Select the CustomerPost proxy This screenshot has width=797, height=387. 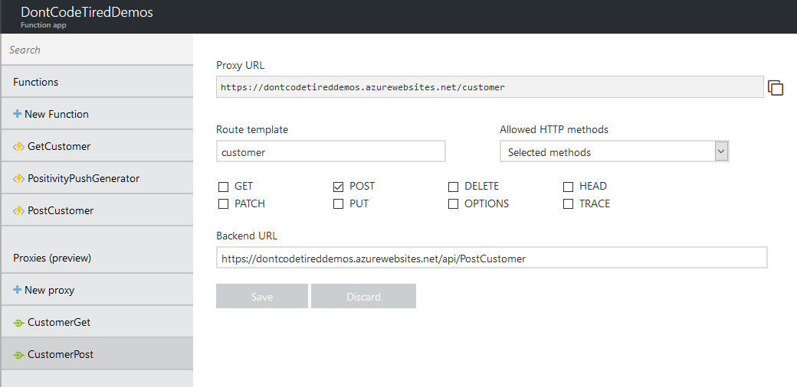coord(97,354)
